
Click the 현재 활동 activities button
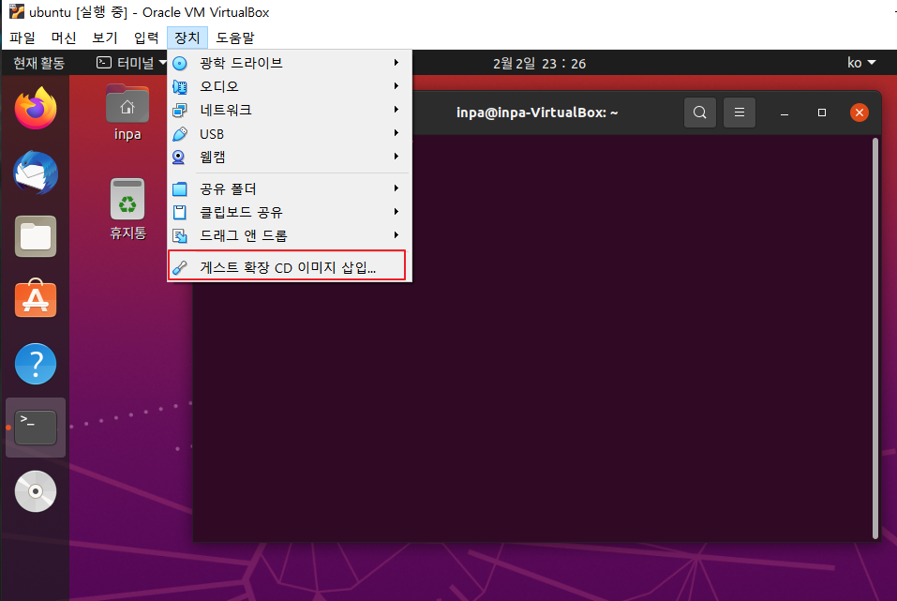(39, 63)
